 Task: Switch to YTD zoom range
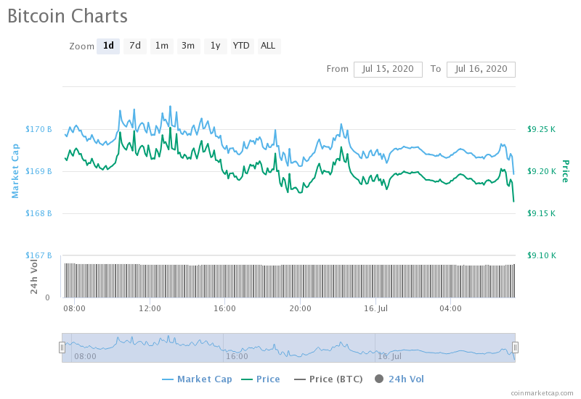(x=241, y=46)
